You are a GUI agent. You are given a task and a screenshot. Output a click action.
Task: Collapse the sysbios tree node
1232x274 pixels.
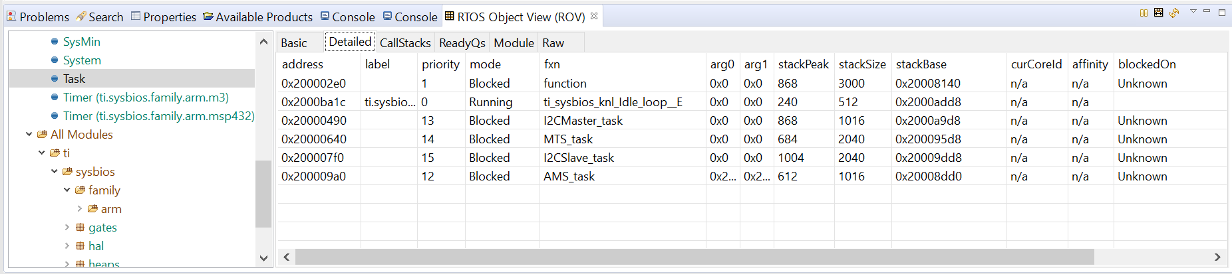click(55, 172)
